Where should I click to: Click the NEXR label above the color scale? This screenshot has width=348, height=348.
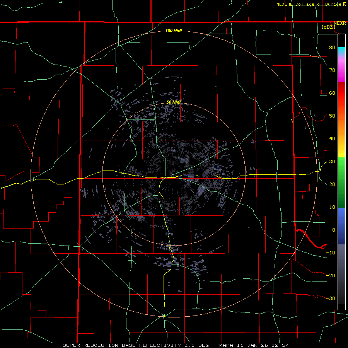coord(339,23)
